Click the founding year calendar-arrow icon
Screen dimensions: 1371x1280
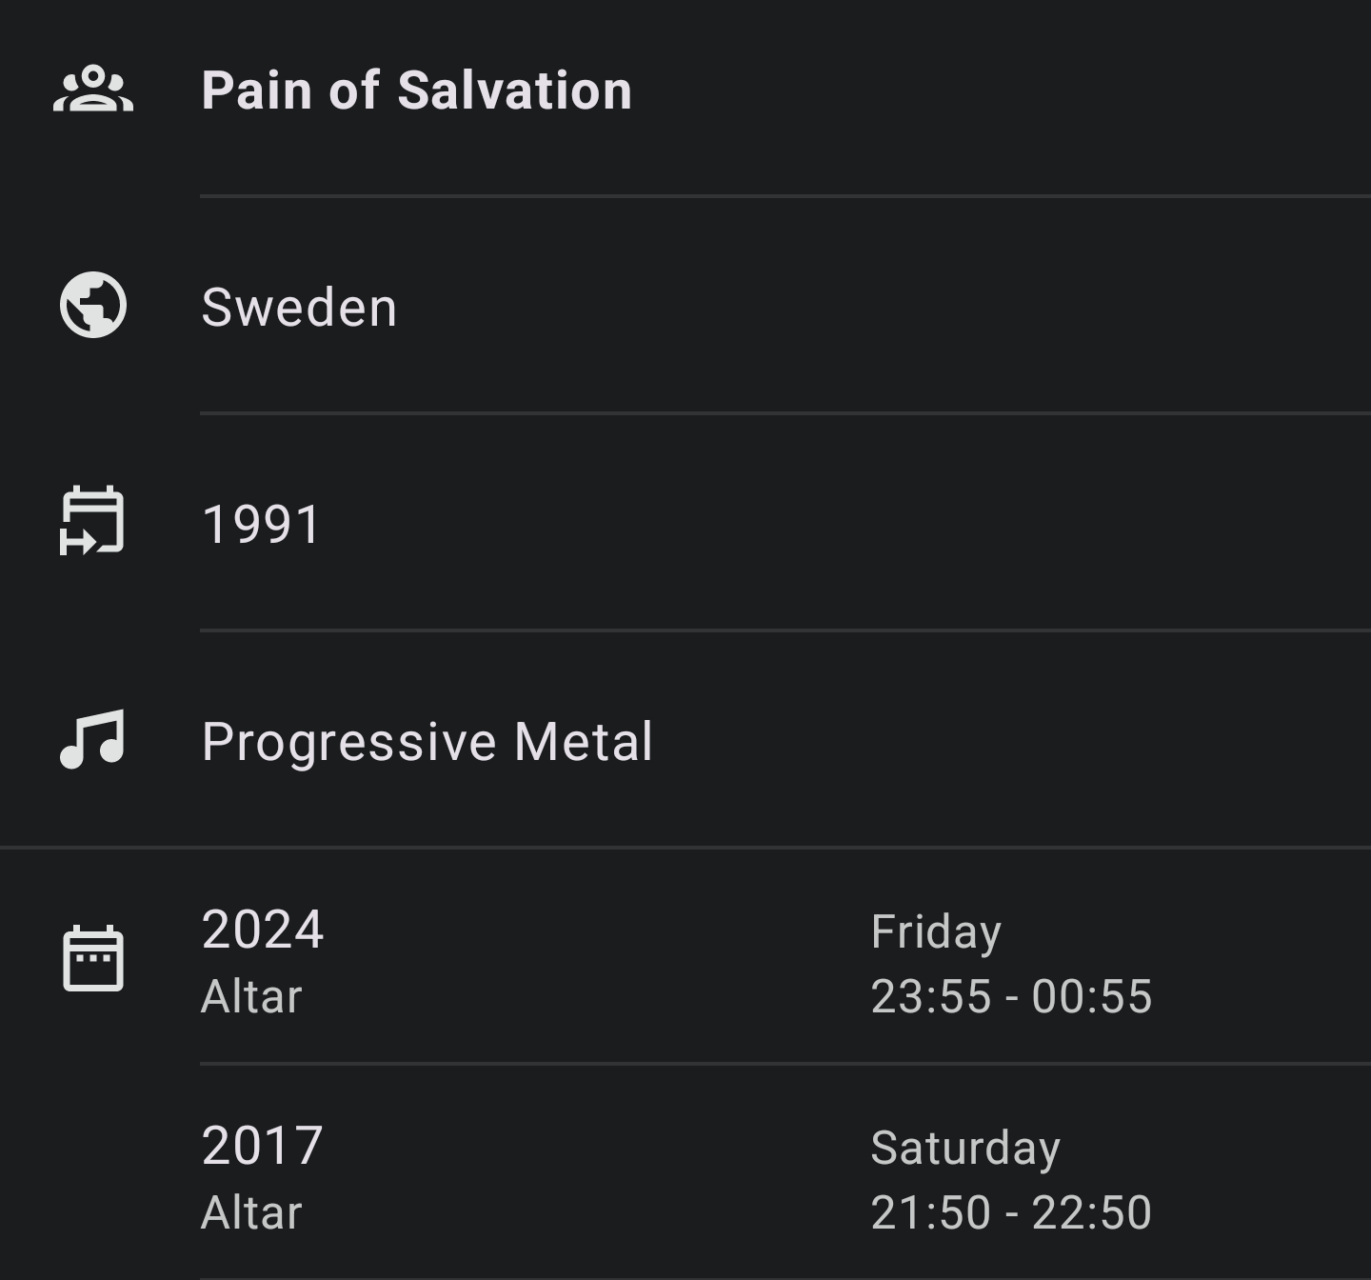tap(92, 521)
